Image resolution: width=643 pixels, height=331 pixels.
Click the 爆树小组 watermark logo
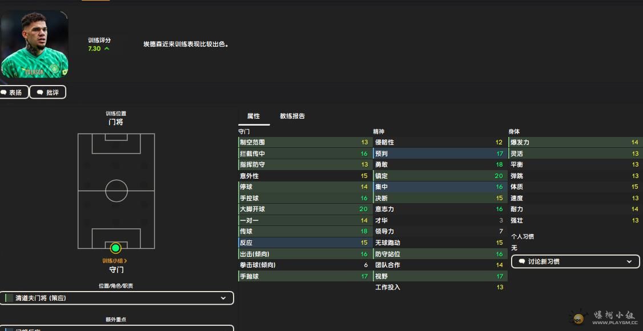point(578,317)
